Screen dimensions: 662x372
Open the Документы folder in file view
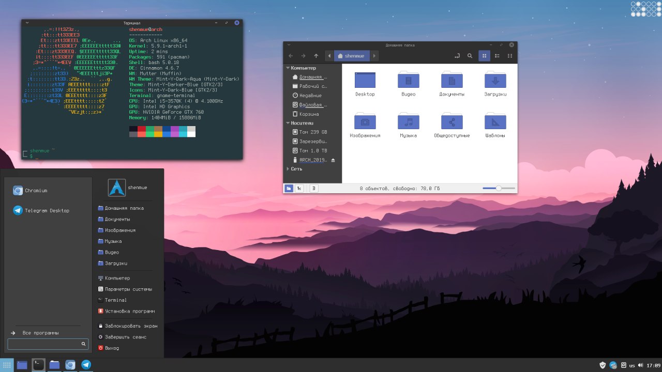tap(452, 84)
